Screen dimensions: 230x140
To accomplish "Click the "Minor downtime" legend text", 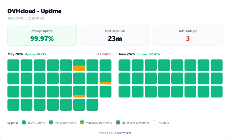I will pyautogui.click(x=65, y=123).
